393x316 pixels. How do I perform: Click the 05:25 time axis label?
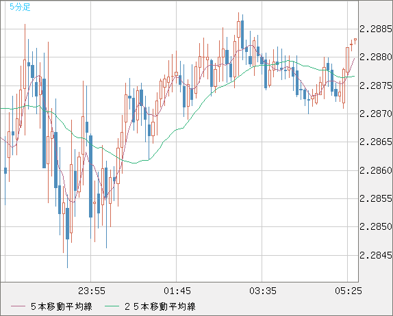[348, 291]
